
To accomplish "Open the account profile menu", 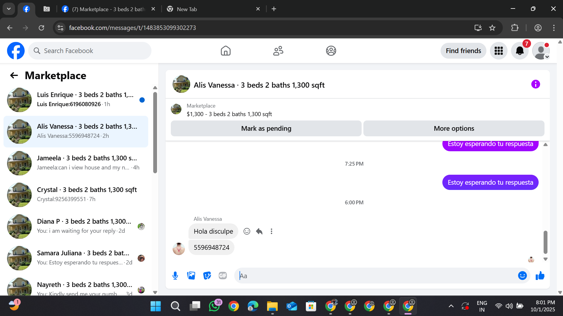I will [541, 51].
